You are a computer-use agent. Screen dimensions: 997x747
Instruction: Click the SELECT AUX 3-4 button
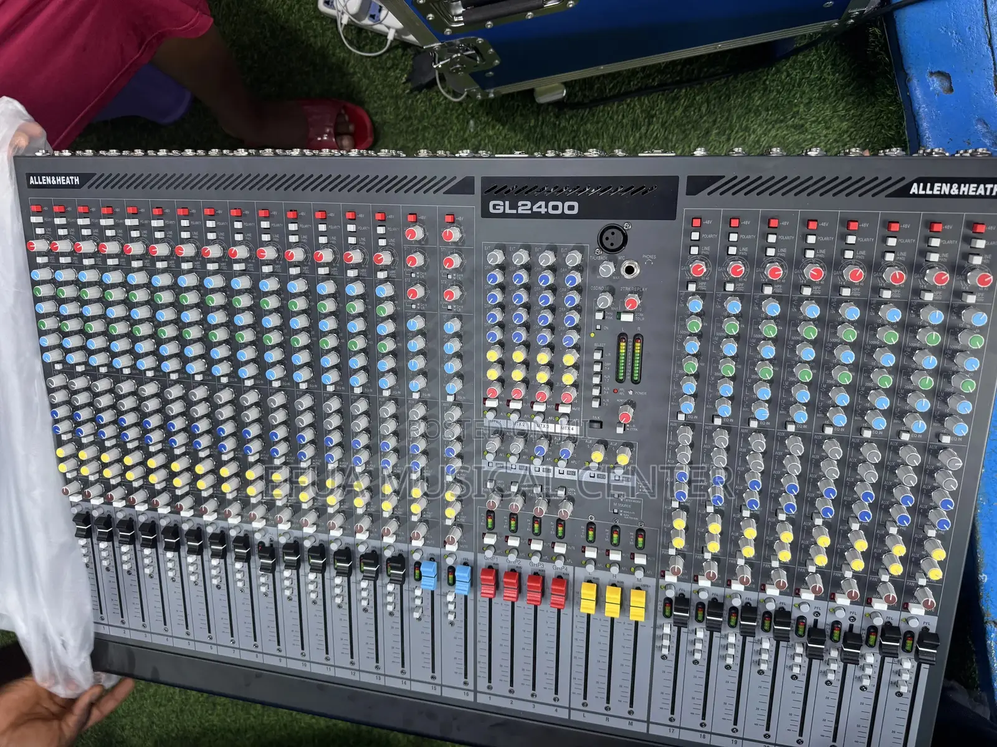tap(596, 390)
